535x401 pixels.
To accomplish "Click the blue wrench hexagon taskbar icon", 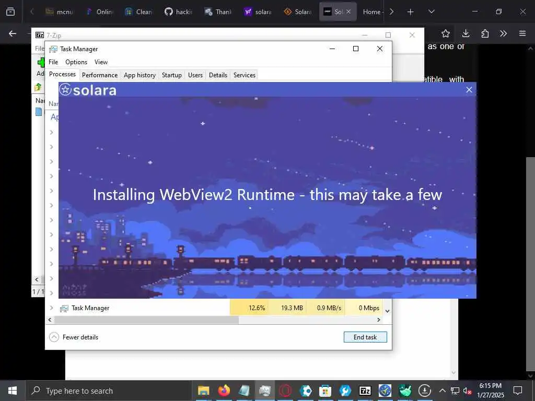I will click(x=345, y=391).
